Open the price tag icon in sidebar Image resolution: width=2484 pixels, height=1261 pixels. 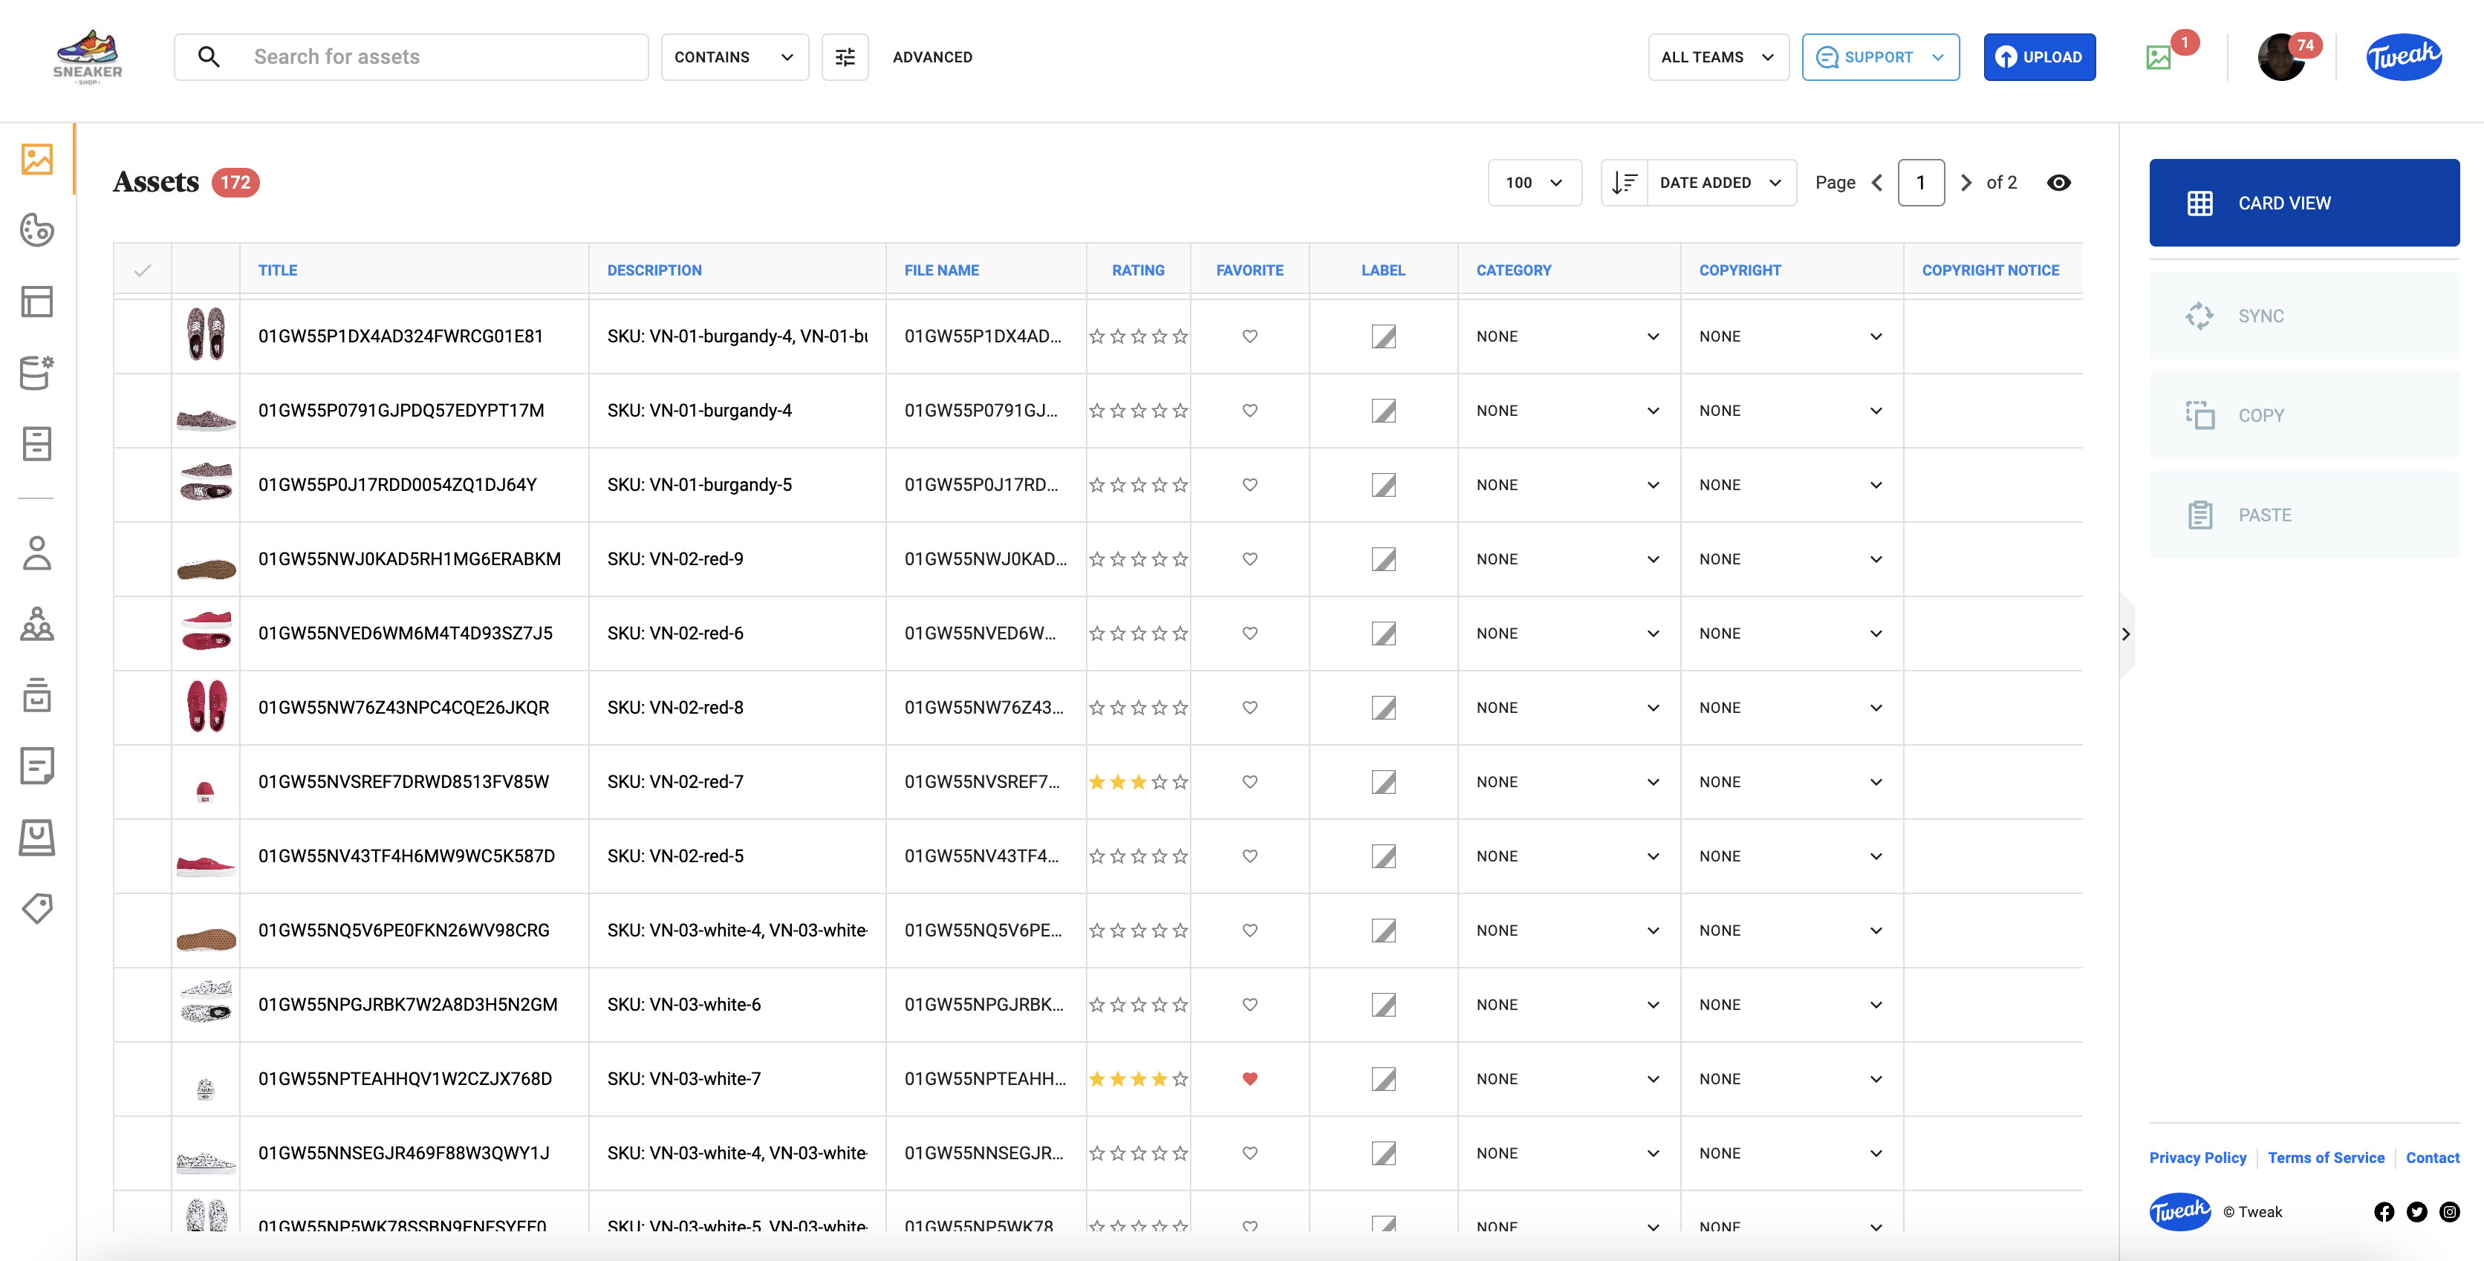(x=36, y=908)
